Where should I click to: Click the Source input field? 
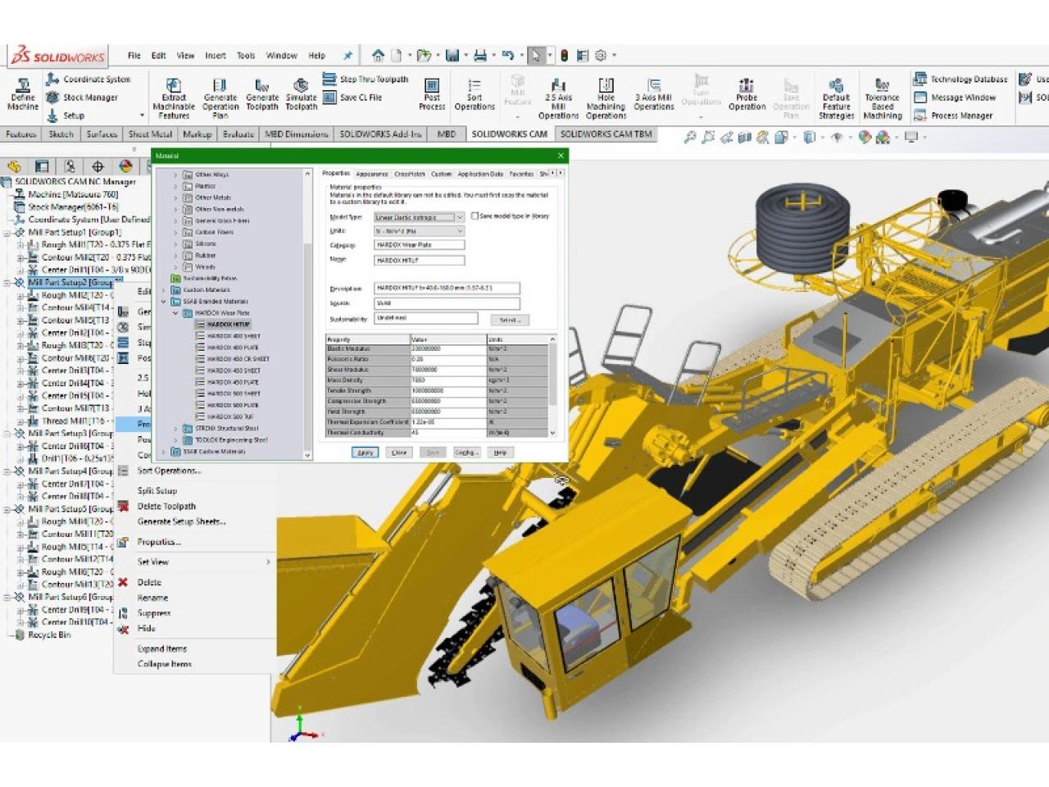(446, 303)
